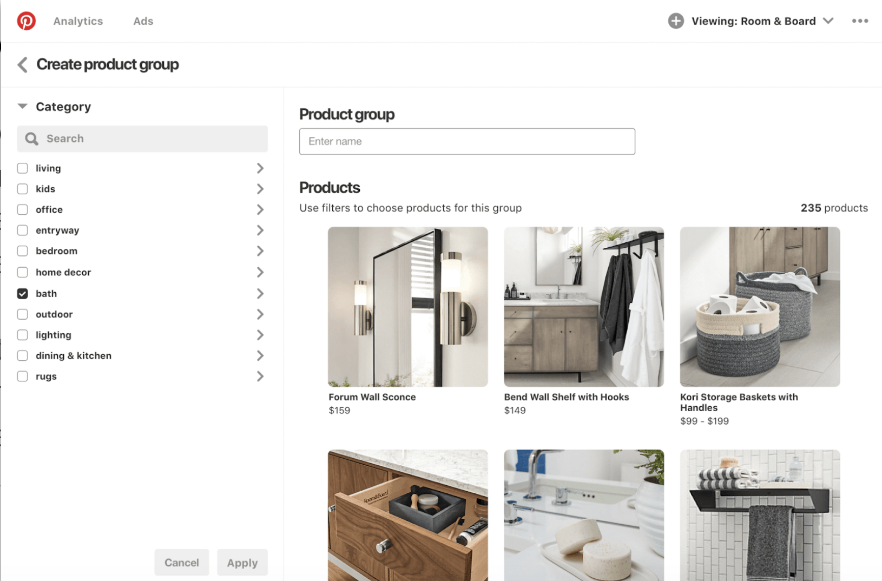Expand the lighting category chevron
This screenshot has width=882, height=581.
click(x=260, y=335)
